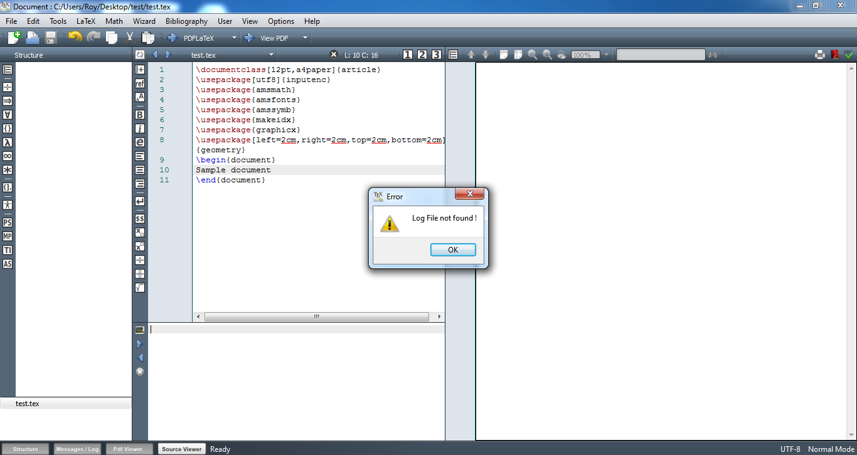Go to previous document arrow
The image size is (857, 455).
(x=155, y=55)
